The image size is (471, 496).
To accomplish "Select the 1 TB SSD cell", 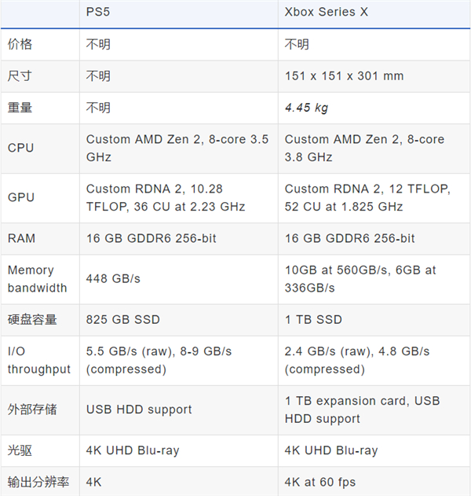I will (312, 319).
